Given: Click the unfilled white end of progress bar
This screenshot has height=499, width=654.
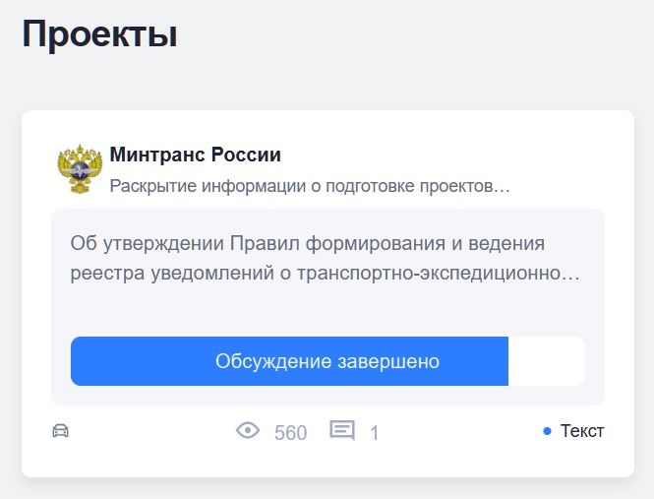Looking at the screenshot, I should 546,361.
